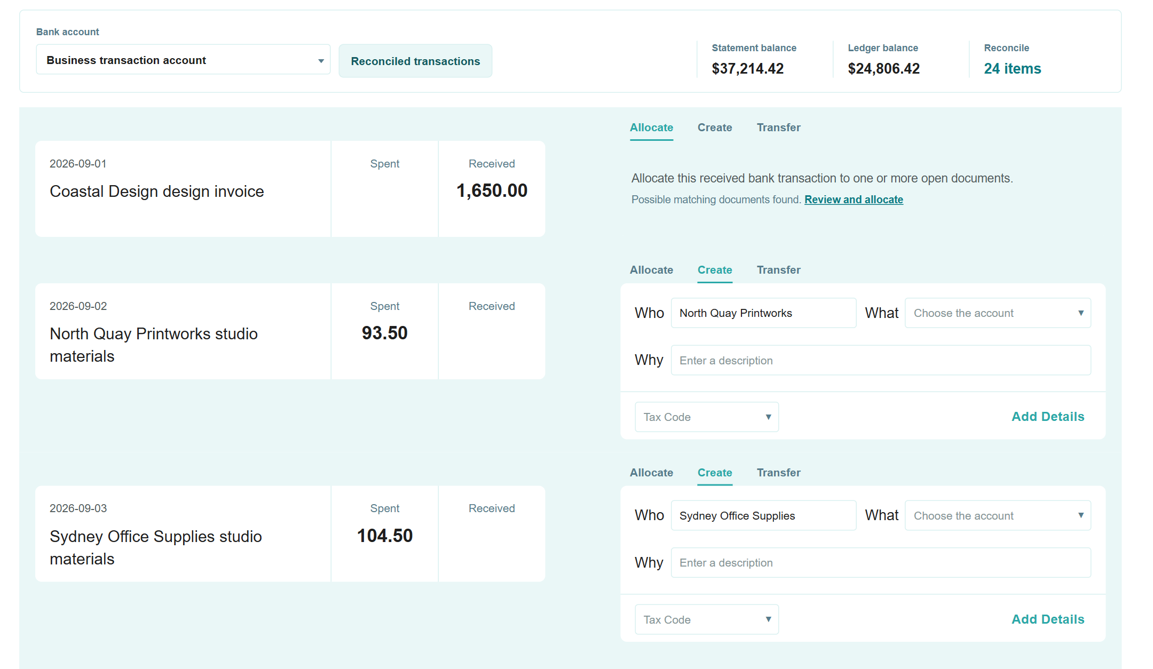Image resolution: width=1153 pixels, height=669 pixels.
Task: Select Create tab for Sydney Office Supplies
Action: (715, 473)
